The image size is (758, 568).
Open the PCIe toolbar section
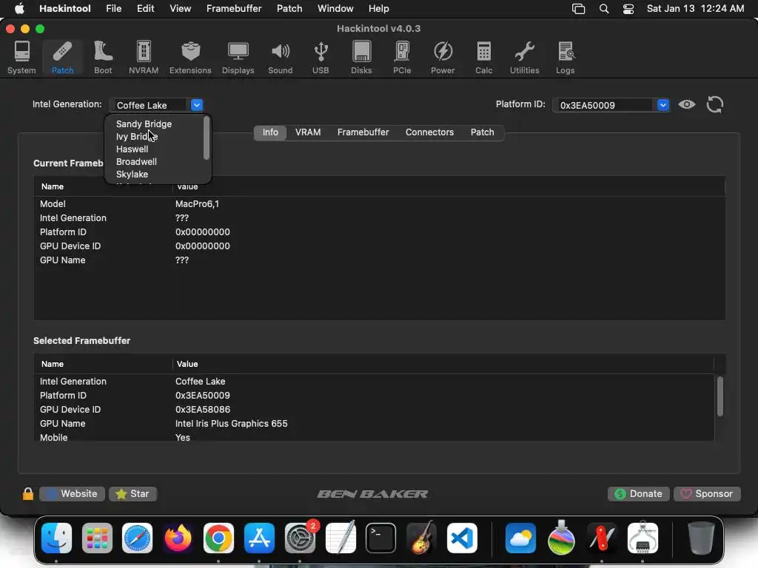click(x=402, y=58)
